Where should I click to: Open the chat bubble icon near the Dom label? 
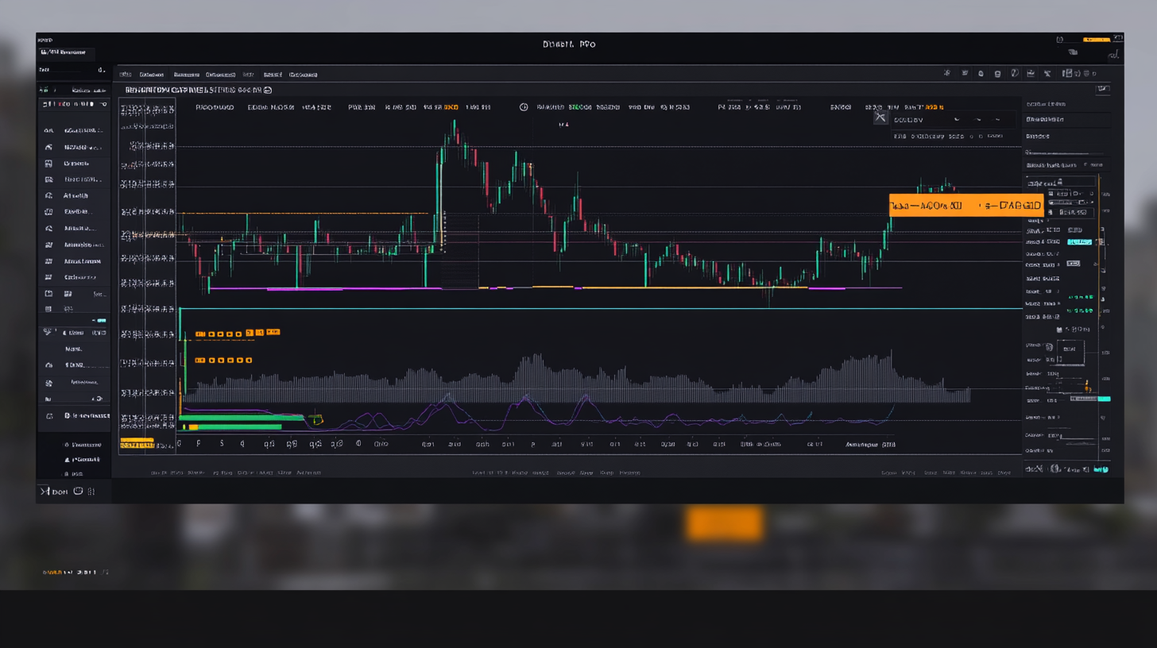click(x=77, y=491)
